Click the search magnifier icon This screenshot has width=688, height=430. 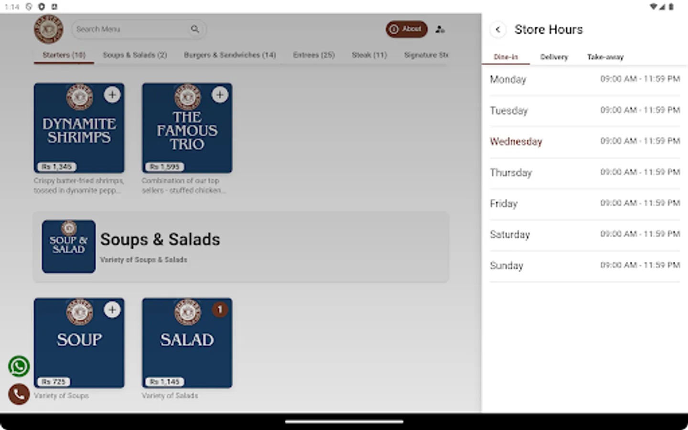pyautogui.click(x=195, y=29)
